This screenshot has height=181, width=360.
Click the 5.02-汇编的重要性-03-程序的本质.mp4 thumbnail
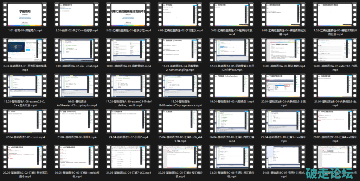[x=232, y=14]
